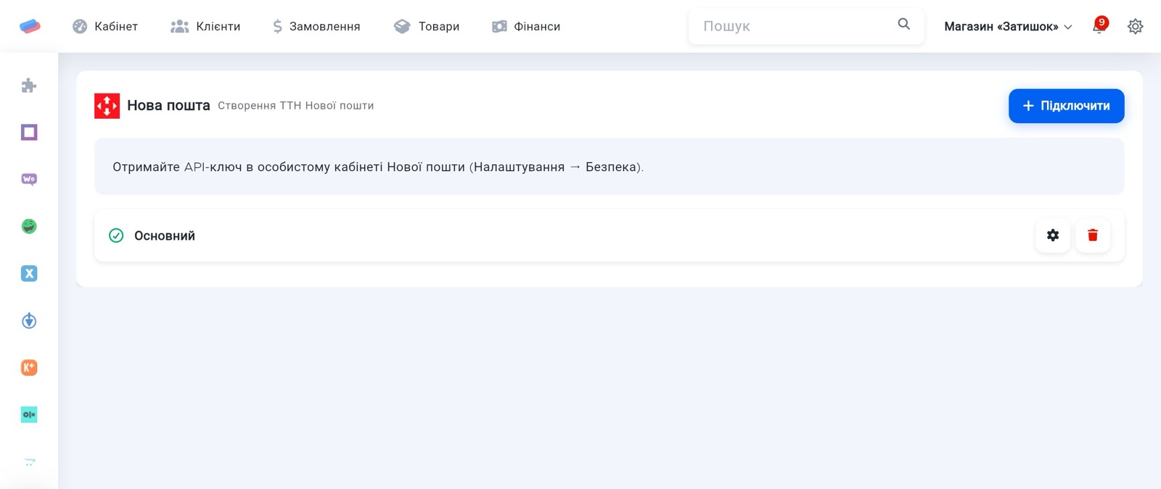Click the Підключити connect button
The width and height of the screenshot is (1161, 489).
[1066, 106]
